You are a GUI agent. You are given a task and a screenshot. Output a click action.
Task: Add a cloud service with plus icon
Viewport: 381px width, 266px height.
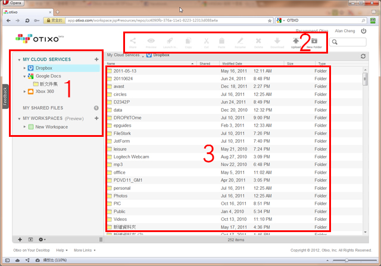pyautogui.click(x=96, y=60)
